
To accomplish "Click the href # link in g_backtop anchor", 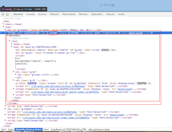I will point(66,83).
